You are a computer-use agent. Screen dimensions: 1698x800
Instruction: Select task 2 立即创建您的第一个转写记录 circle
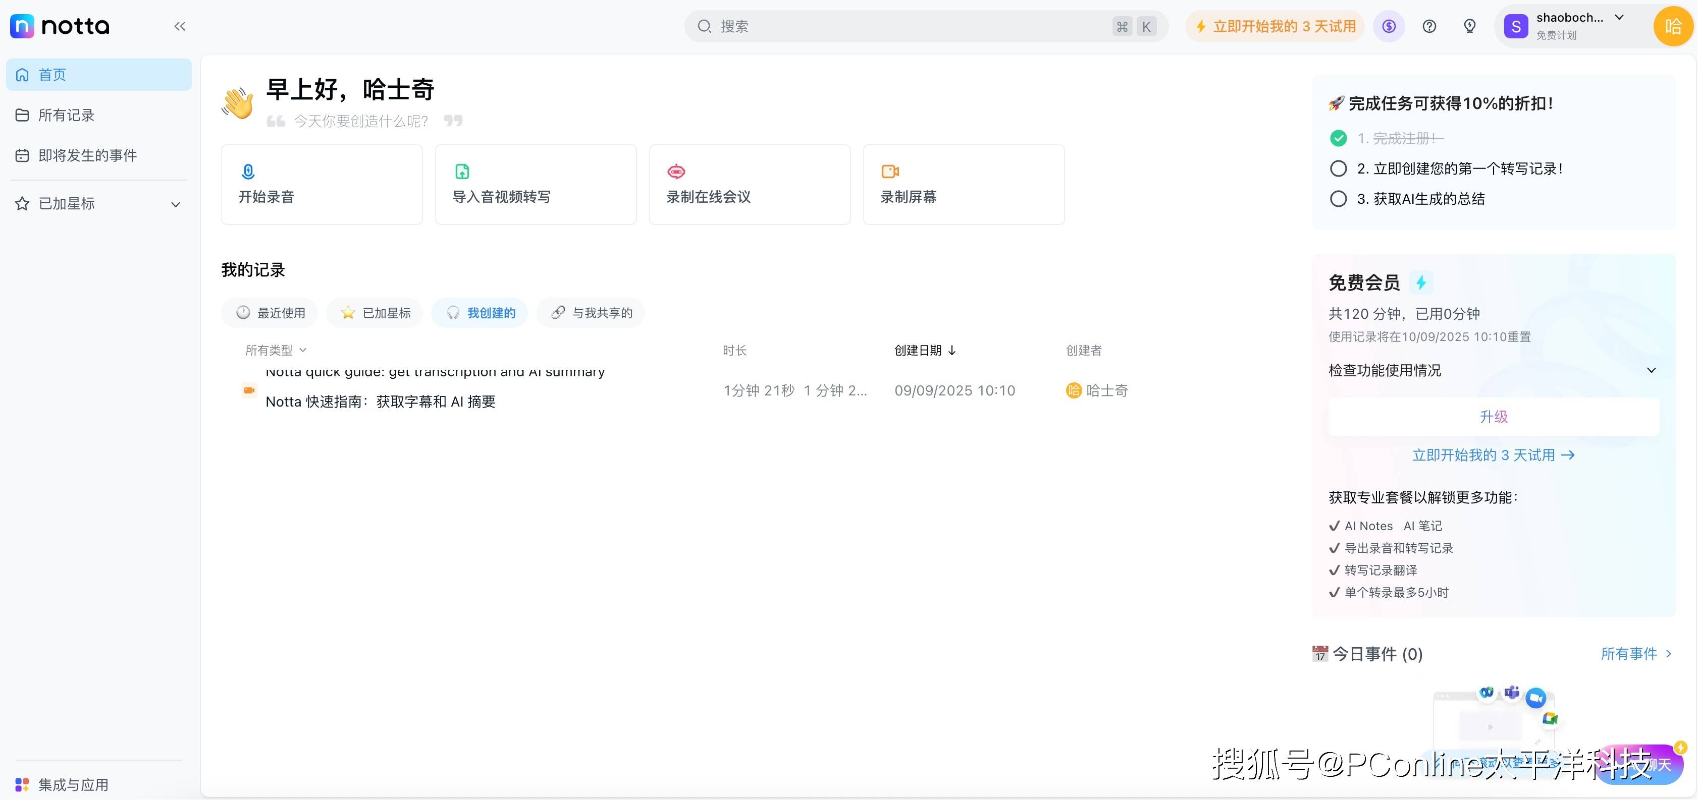[1338, 168]
